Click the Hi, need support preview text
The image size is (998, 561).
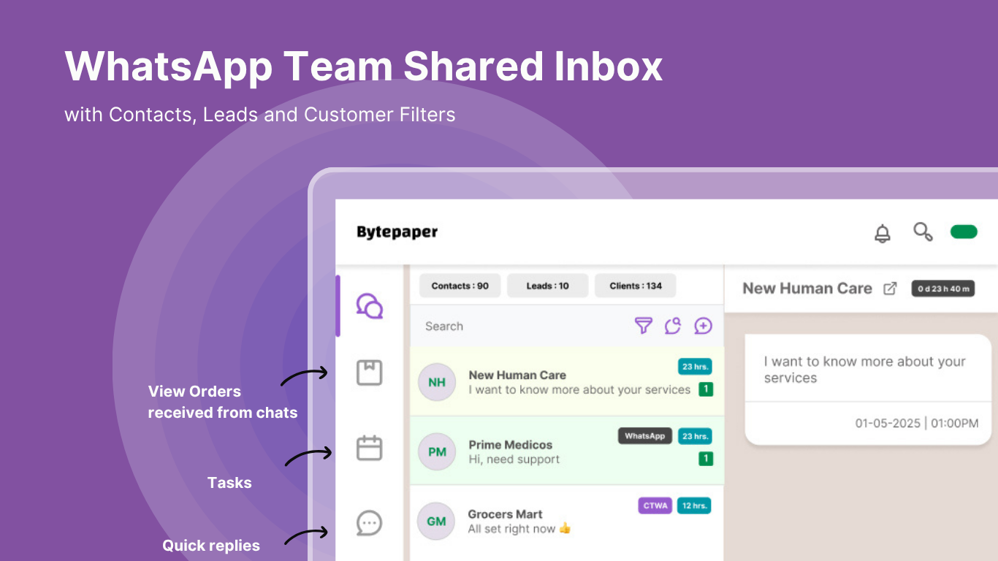pyautogui.click(x=514, y=459)
